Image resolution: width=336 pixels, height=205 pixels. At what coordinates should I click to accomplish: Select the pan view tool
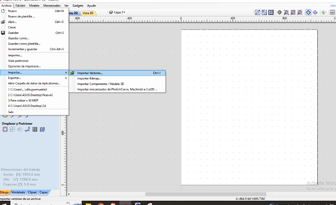tap(280, 12)
